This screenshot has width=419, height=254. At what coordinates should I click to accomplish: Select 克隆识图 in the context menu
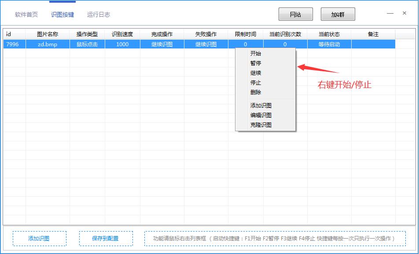261,125
